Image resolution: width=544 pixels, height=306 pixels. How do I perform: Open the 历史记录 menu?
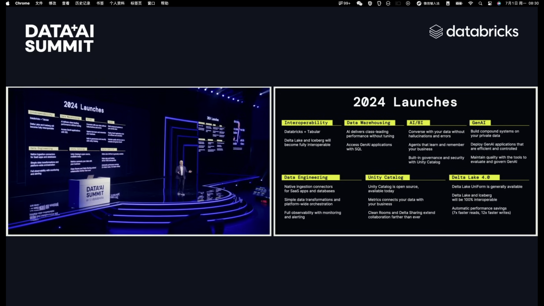(83, 3)
